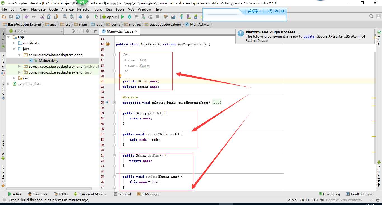Click the Save All toolbar icon

(11, 17)
